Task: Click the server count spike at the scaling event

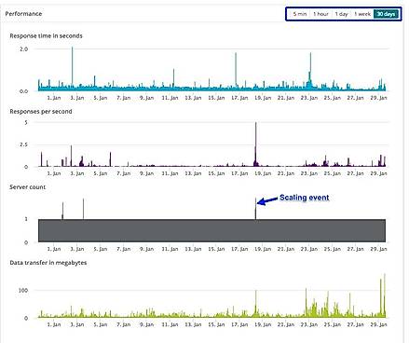Action: (255, 208)
